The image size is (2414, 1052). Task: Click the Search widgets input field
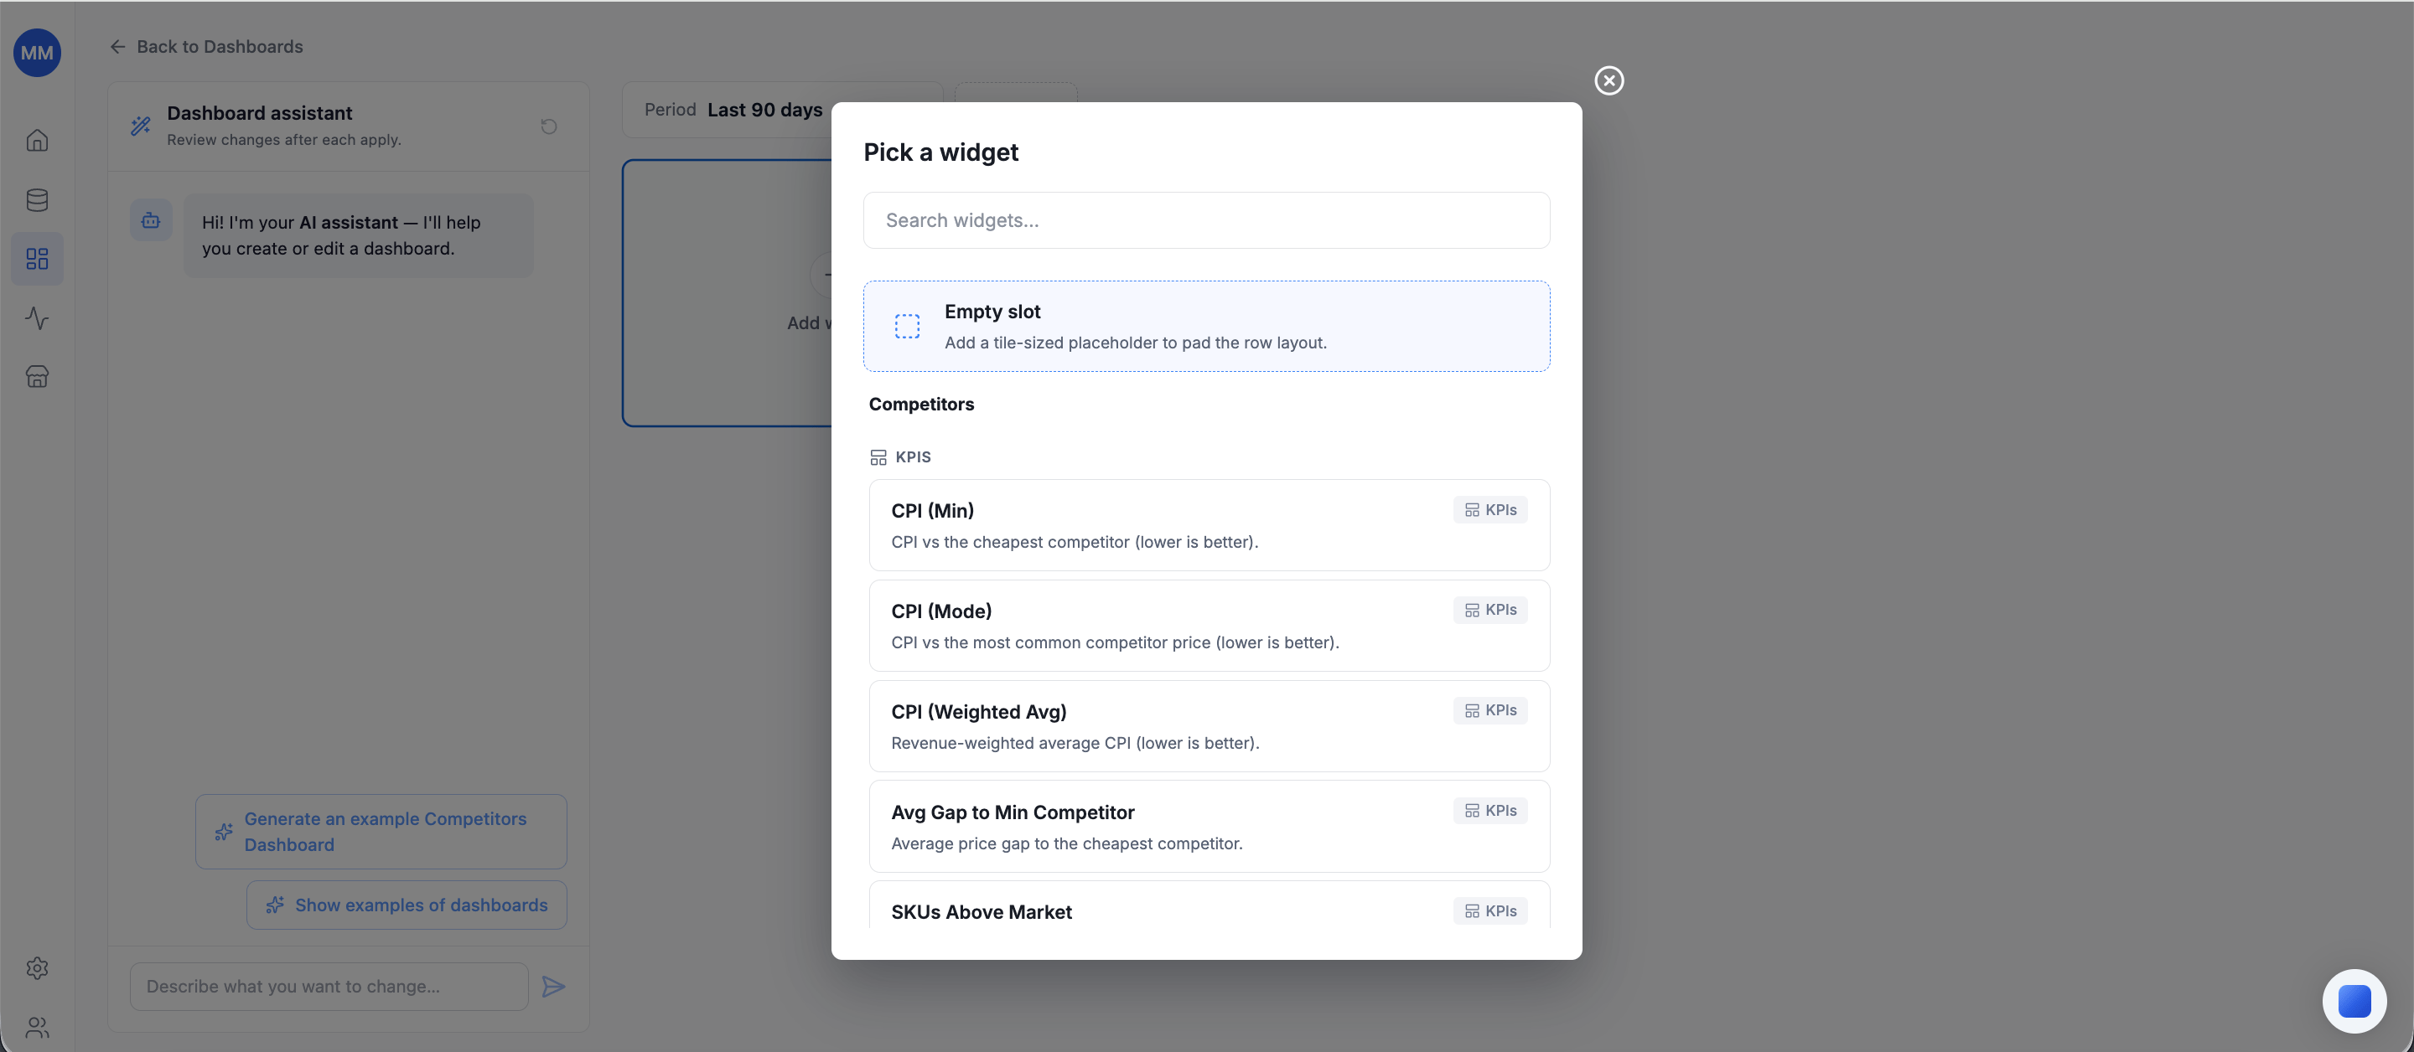click(1206, 220)
